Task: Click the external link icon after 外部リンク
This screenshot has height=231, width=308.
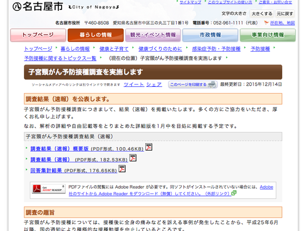Action: 234,193
